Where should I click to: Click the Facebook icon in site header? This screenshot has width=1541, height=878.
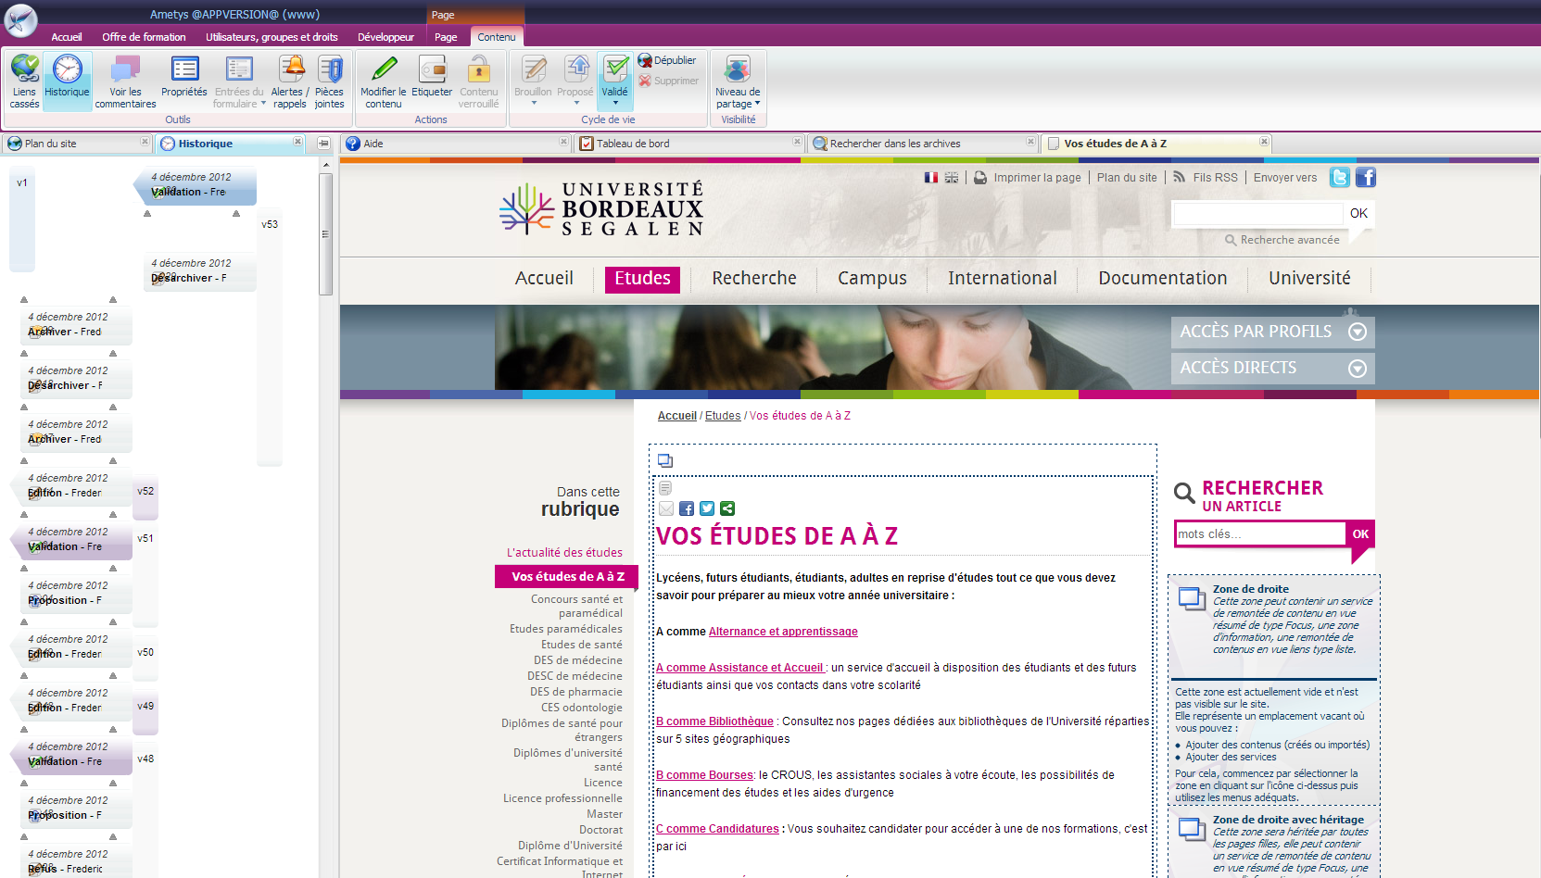[1366, 177]
